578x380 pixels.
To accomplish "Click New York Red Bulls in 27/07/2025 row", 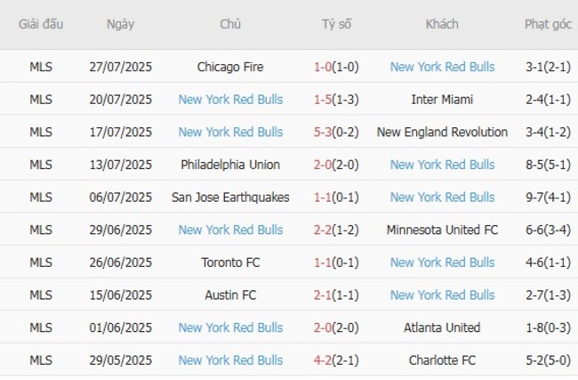I will [442, 67].
